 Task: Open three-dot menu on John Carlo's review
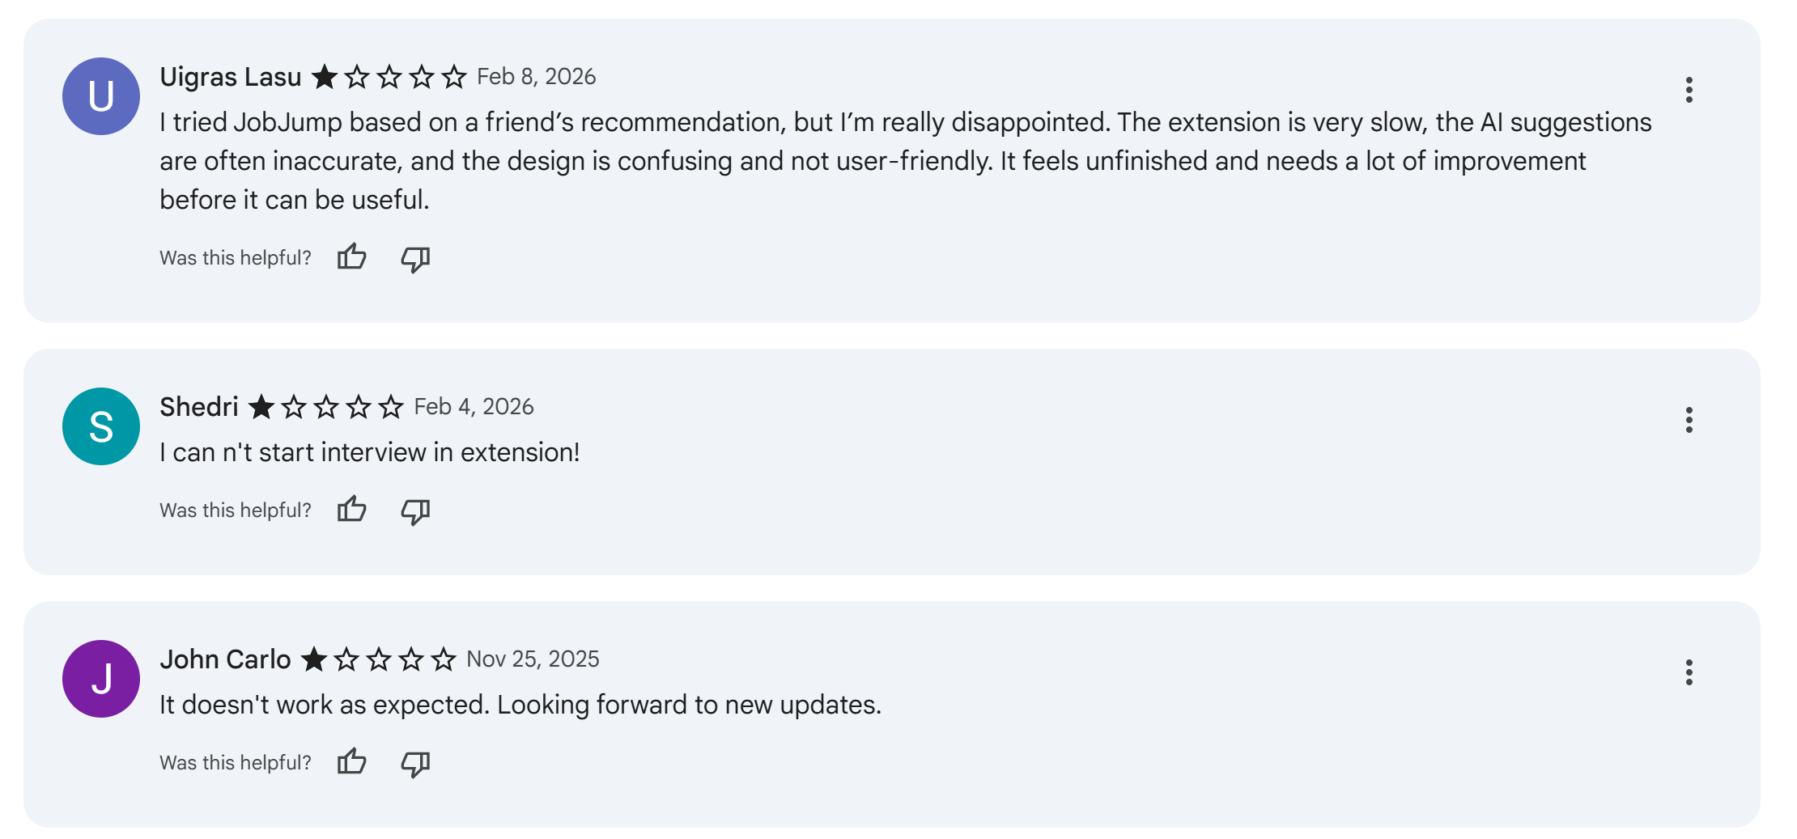pyautogui.click(x=1689, y=672)
